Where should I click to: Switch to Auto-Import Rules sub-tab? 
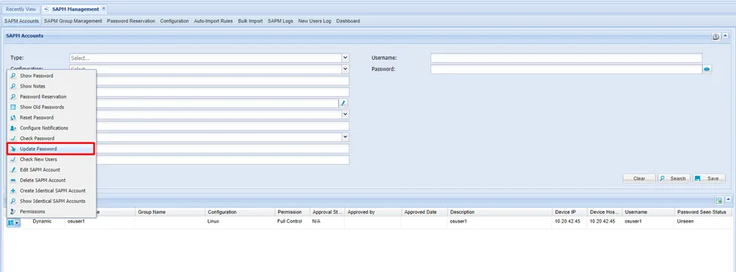tap(213, 21)
